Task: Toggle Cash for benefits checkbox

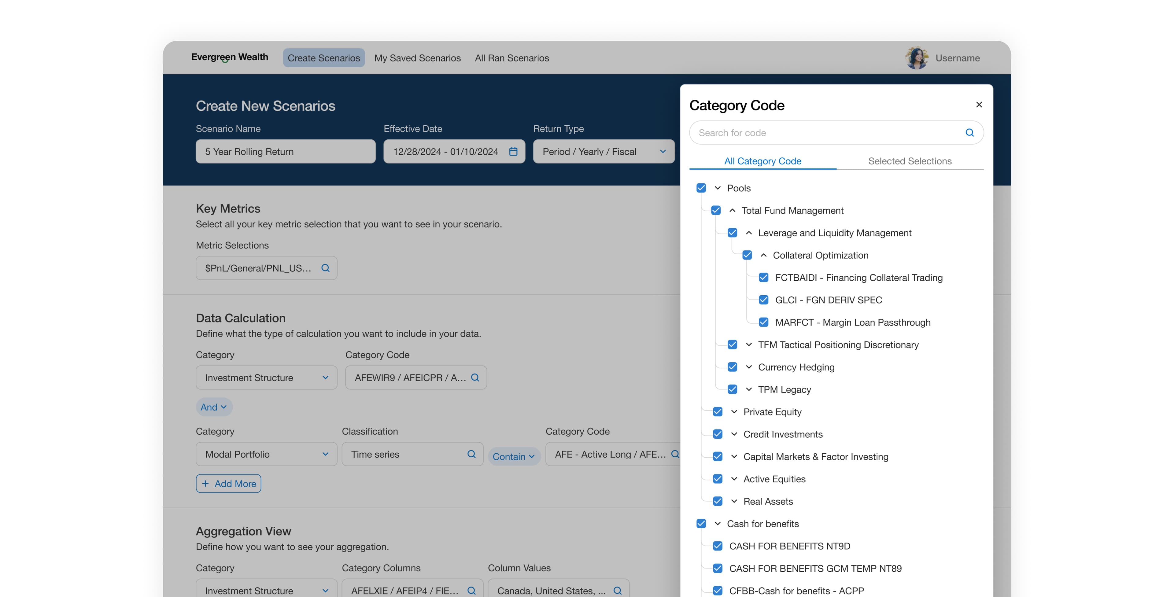Action: (x=701, y=523)
